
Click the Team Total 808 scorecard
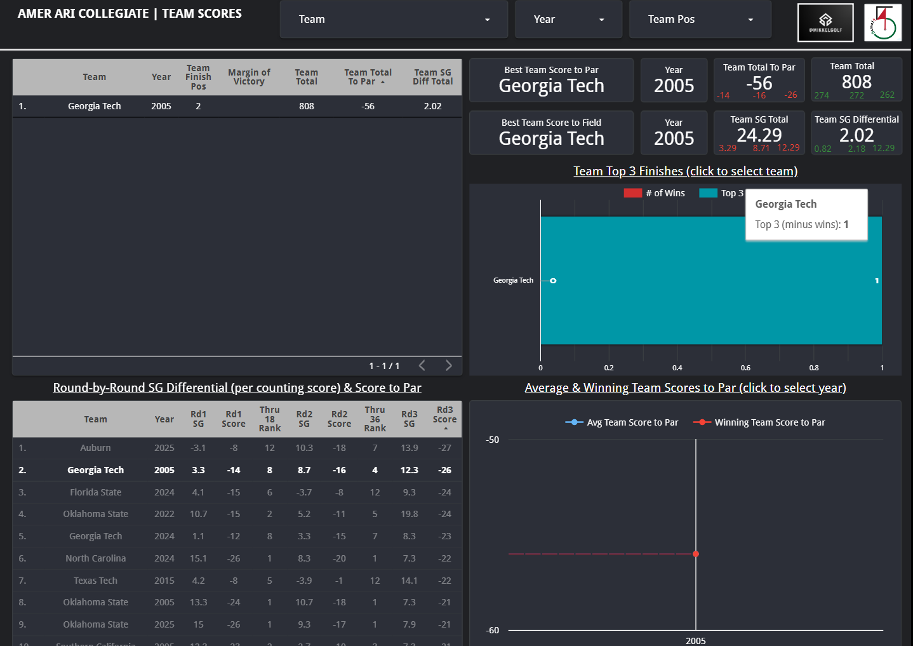coord(856,80)
